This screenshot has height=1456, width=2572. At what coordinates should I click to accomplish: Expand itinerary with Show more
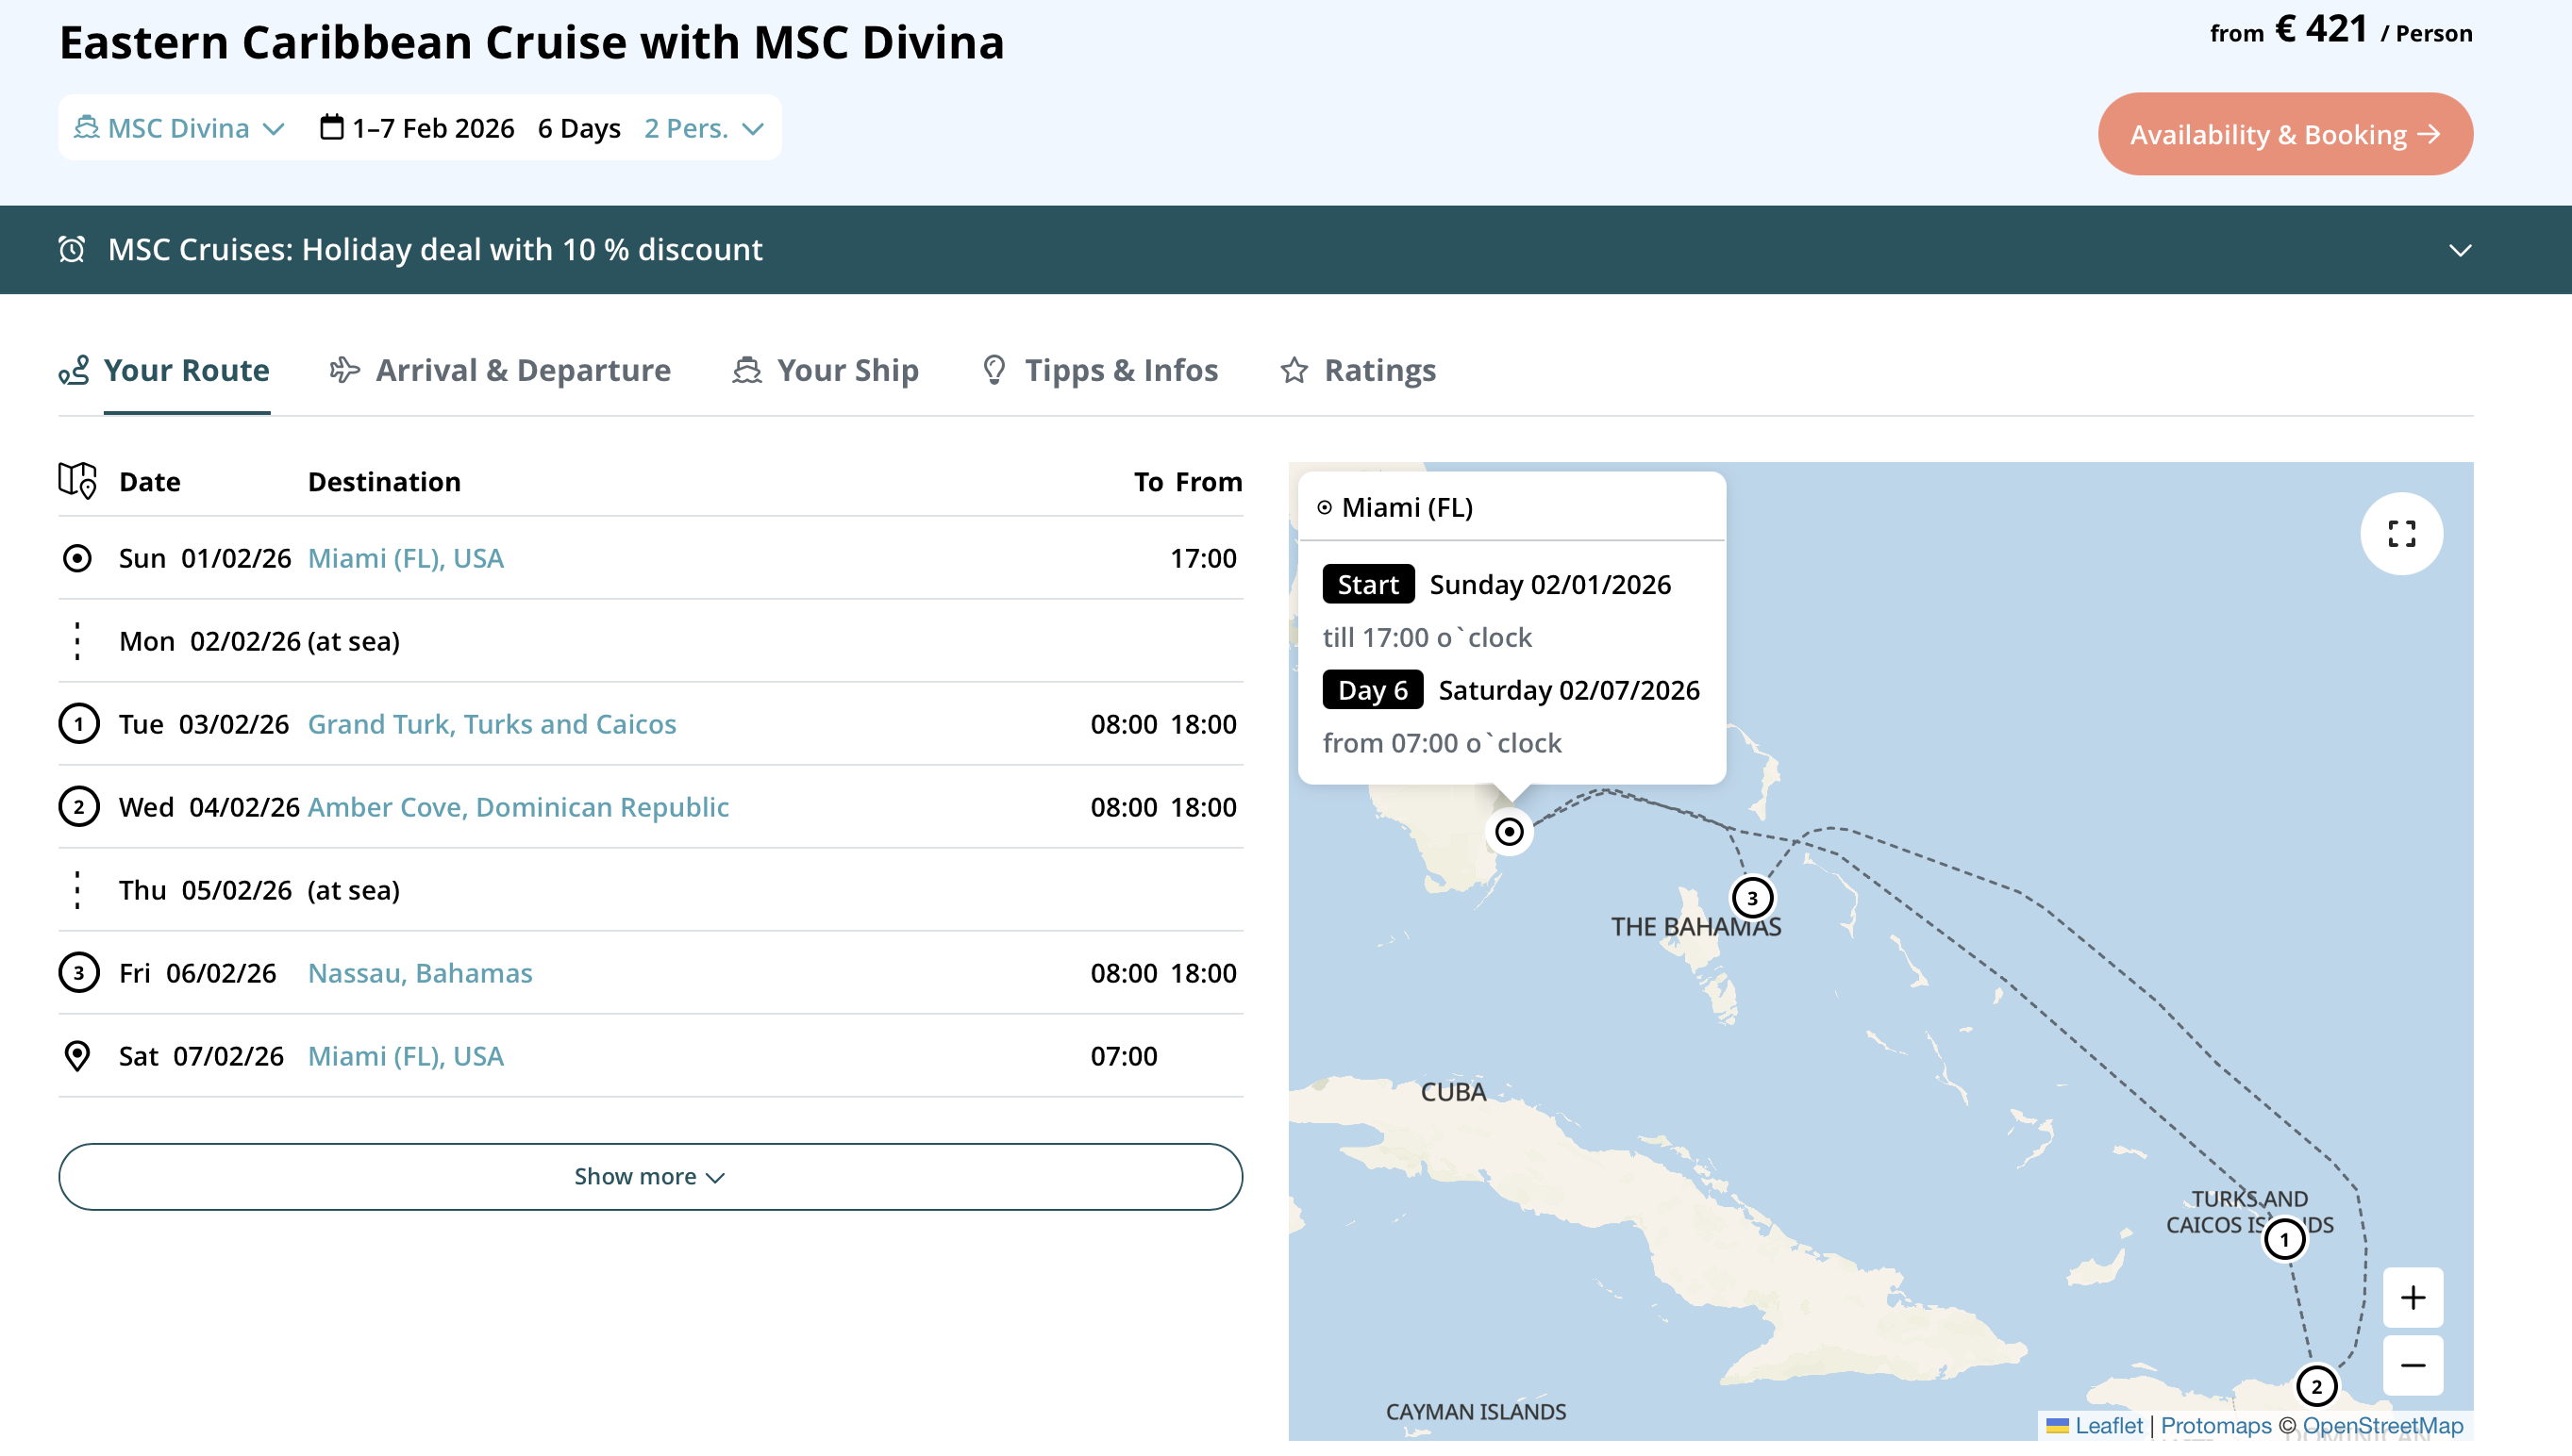coord(650,1176)
